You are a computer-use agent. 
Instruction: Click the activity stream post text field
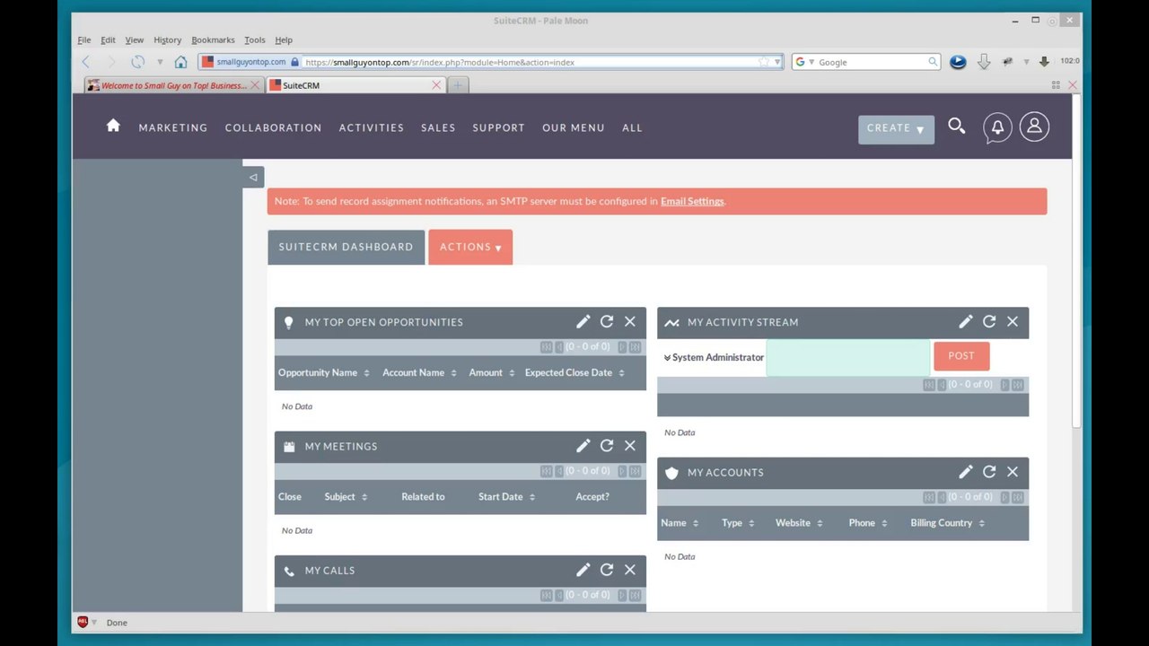[848, 357]
